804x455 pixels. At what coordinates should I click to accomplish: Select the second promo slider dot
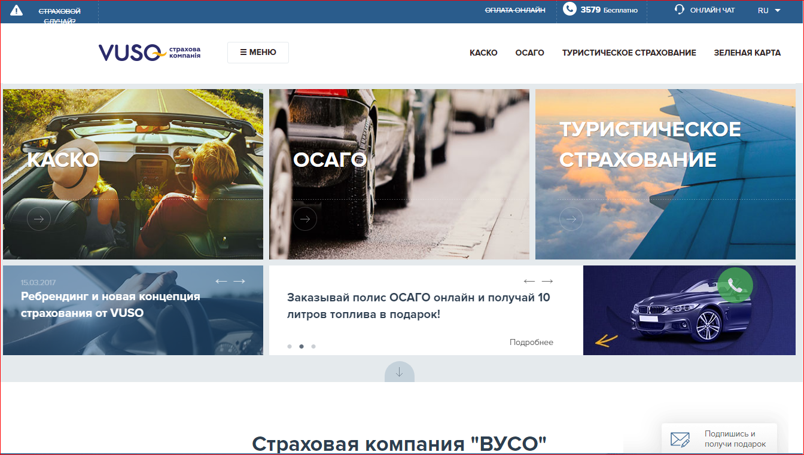click(301, 346)
